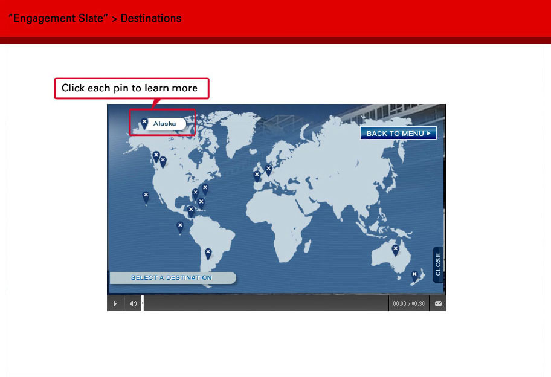Click the Alaska map pin
The width and height of the screenshot is (551, 377).
pos(144,123)
